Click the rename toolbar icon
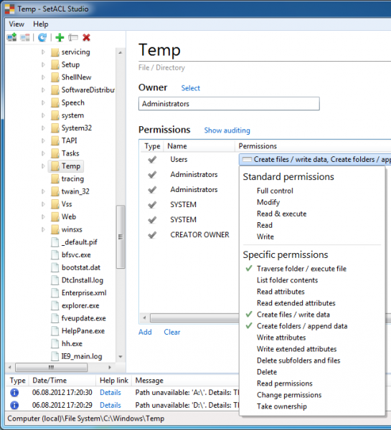Viewport: 391px width, 430px height. [73, 37]
